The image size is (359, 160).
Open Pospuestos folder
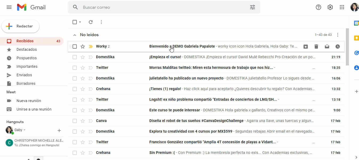tap(32, 58)
